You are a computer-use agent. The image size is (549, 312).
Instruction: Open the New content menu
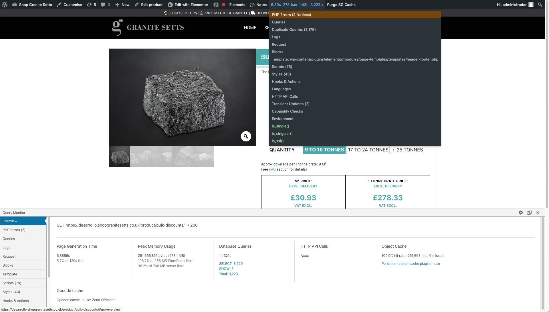pyautogui.click(x=122, y=5)
